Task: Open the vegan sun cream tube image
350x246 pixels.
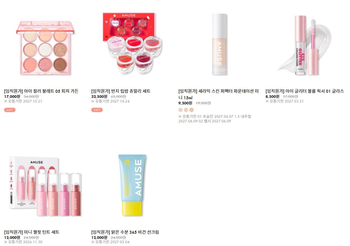Action: (131, 187)
